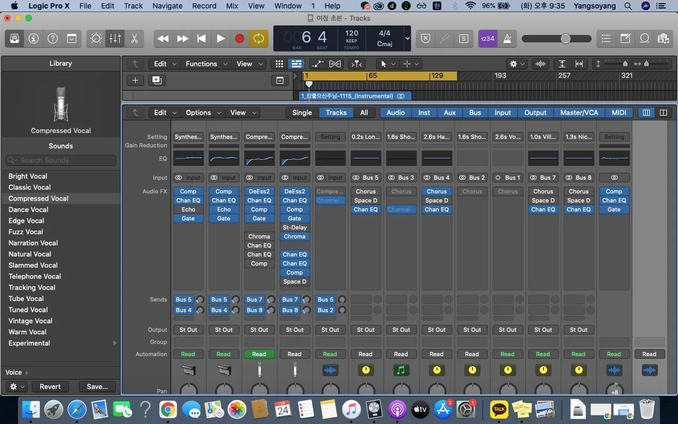Click the Revert button in Library

pyautogui.click(x=50, y=386)
